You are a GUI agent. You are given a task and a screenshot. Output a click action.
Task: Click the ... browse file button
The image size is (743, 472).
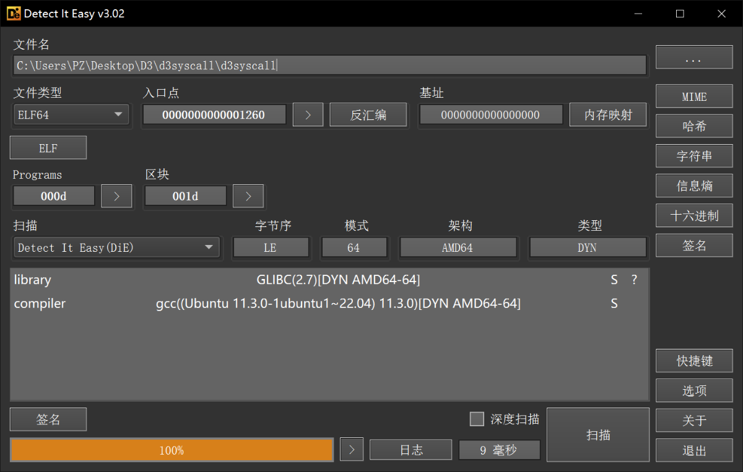tap(694, 57)
